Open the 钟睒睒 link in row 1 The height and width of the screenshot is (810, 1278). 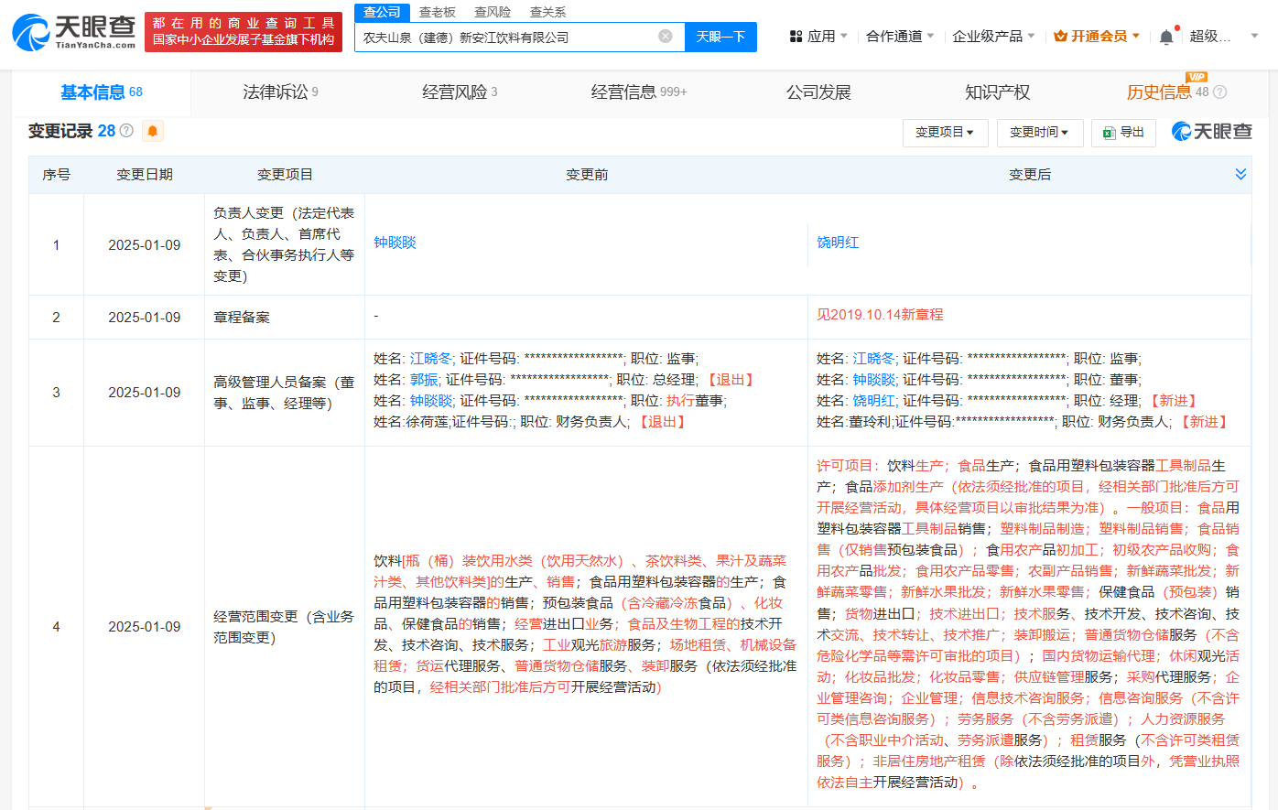395,243
